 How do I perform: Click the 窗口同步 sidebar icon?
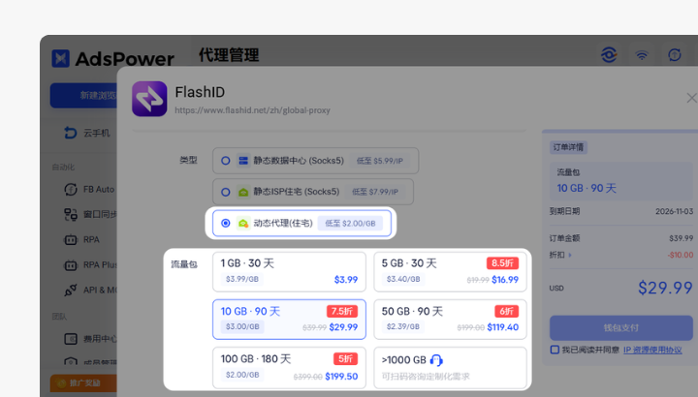(71, 215)
